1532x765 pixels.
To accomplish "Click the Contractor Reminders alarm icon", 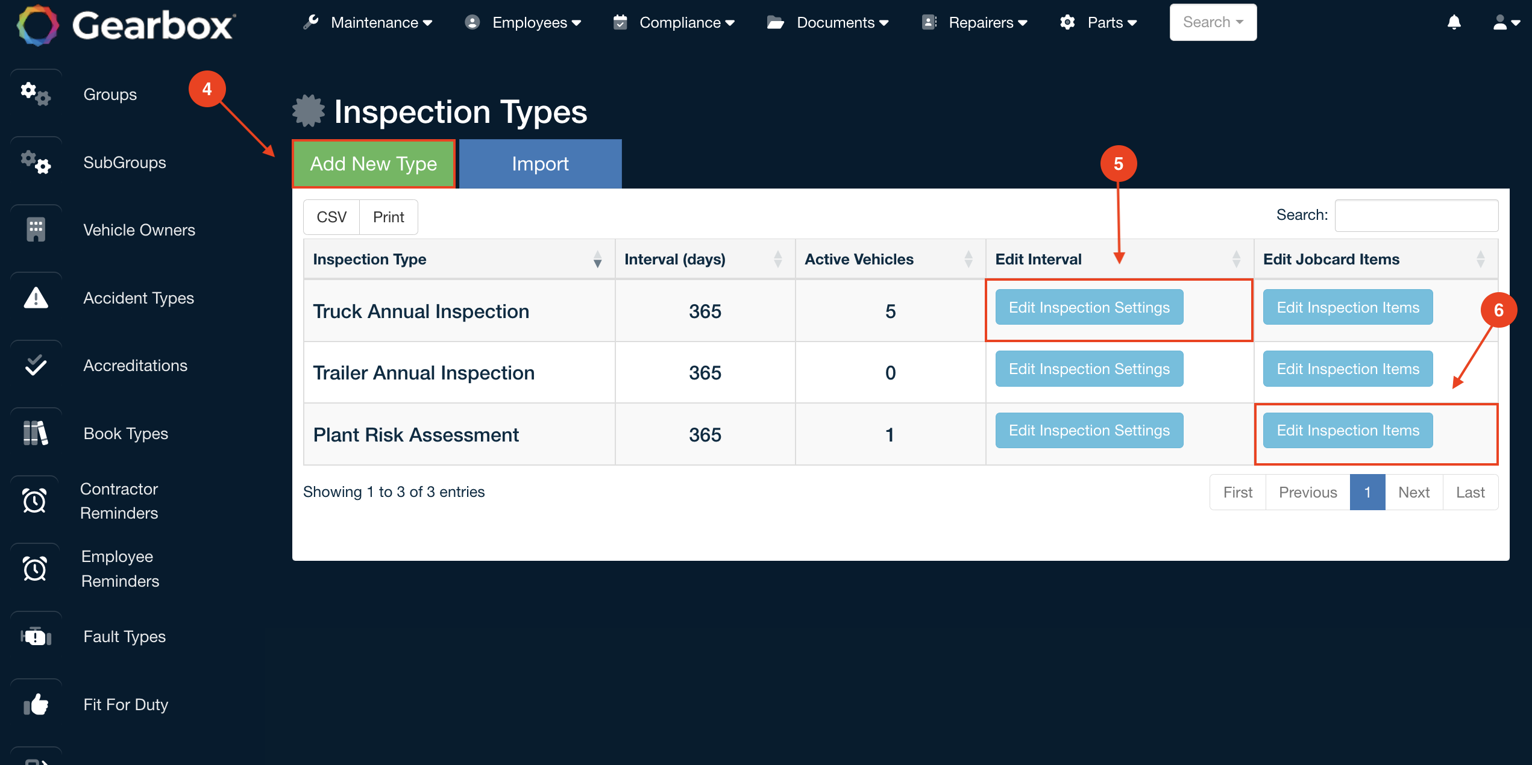I will (x=36, y=501).
